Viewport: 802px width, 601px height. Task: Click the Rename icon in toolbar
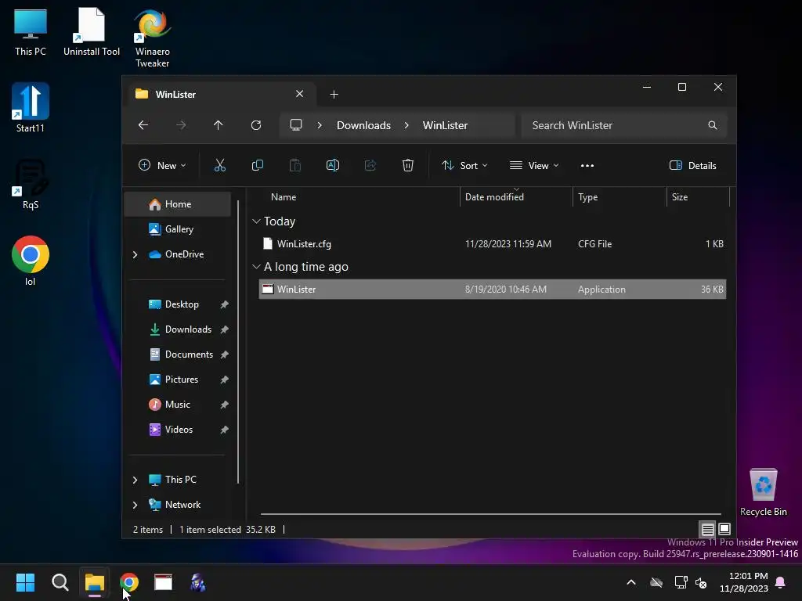(332, 165)
